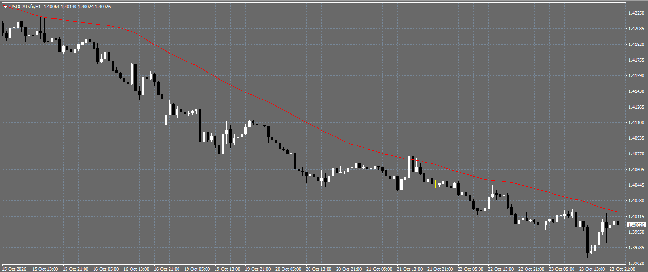
Task: Click the 1.41430 price axis label
Action: (636, 91)
